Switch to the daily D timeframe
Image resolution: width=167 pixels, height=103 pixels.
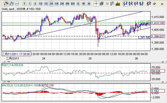click(x=78, y=4)
